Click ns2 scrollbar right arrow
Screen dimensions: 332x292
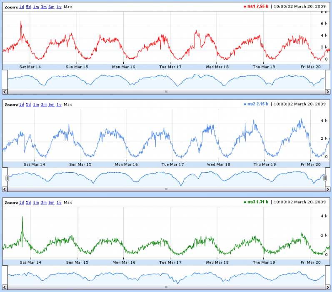pos(327,189)
